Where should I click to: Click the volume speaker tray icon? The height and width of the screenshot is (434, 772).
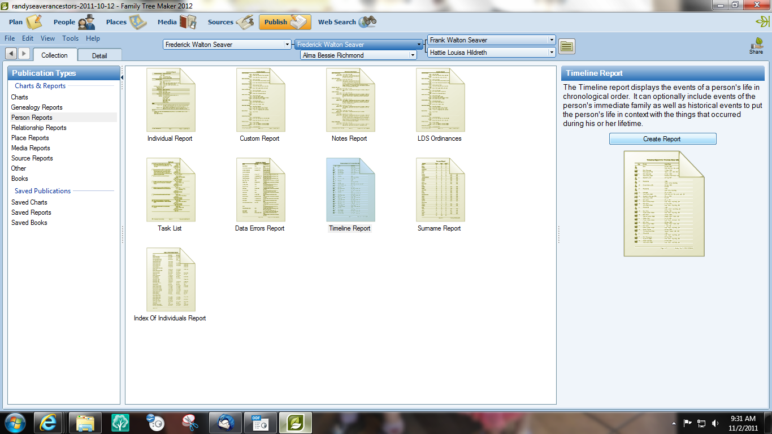coord(715,423)
